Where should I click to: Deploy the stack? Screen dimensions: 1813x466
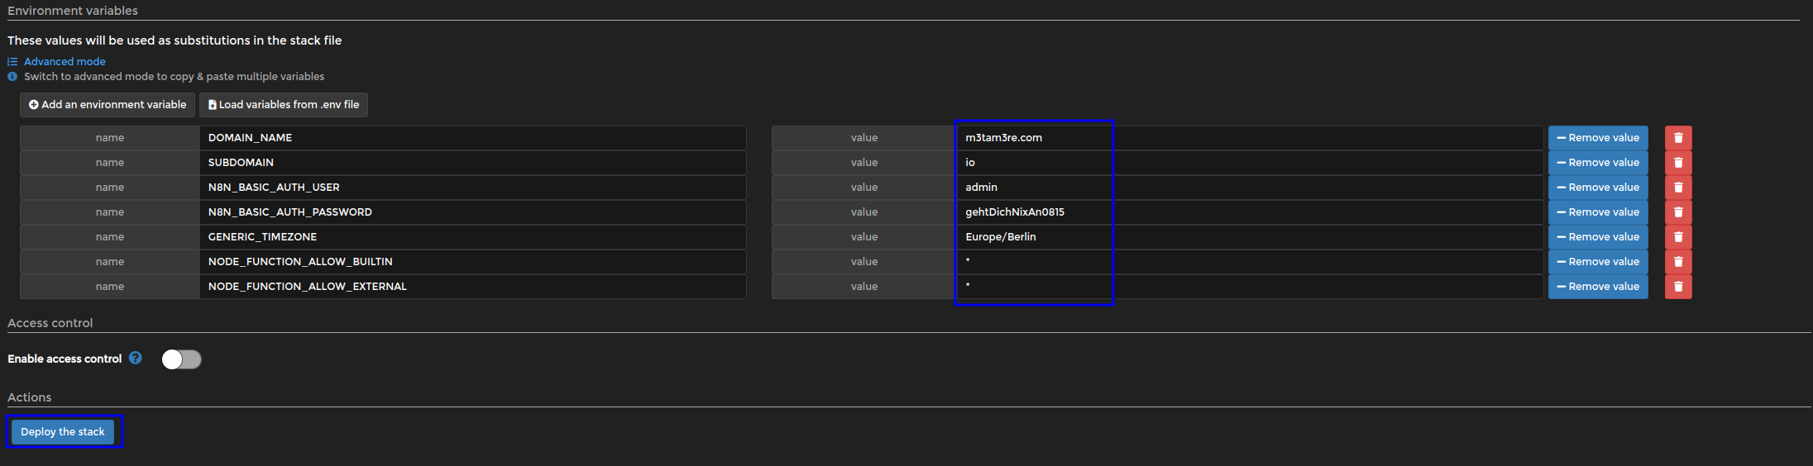(63, 432)
